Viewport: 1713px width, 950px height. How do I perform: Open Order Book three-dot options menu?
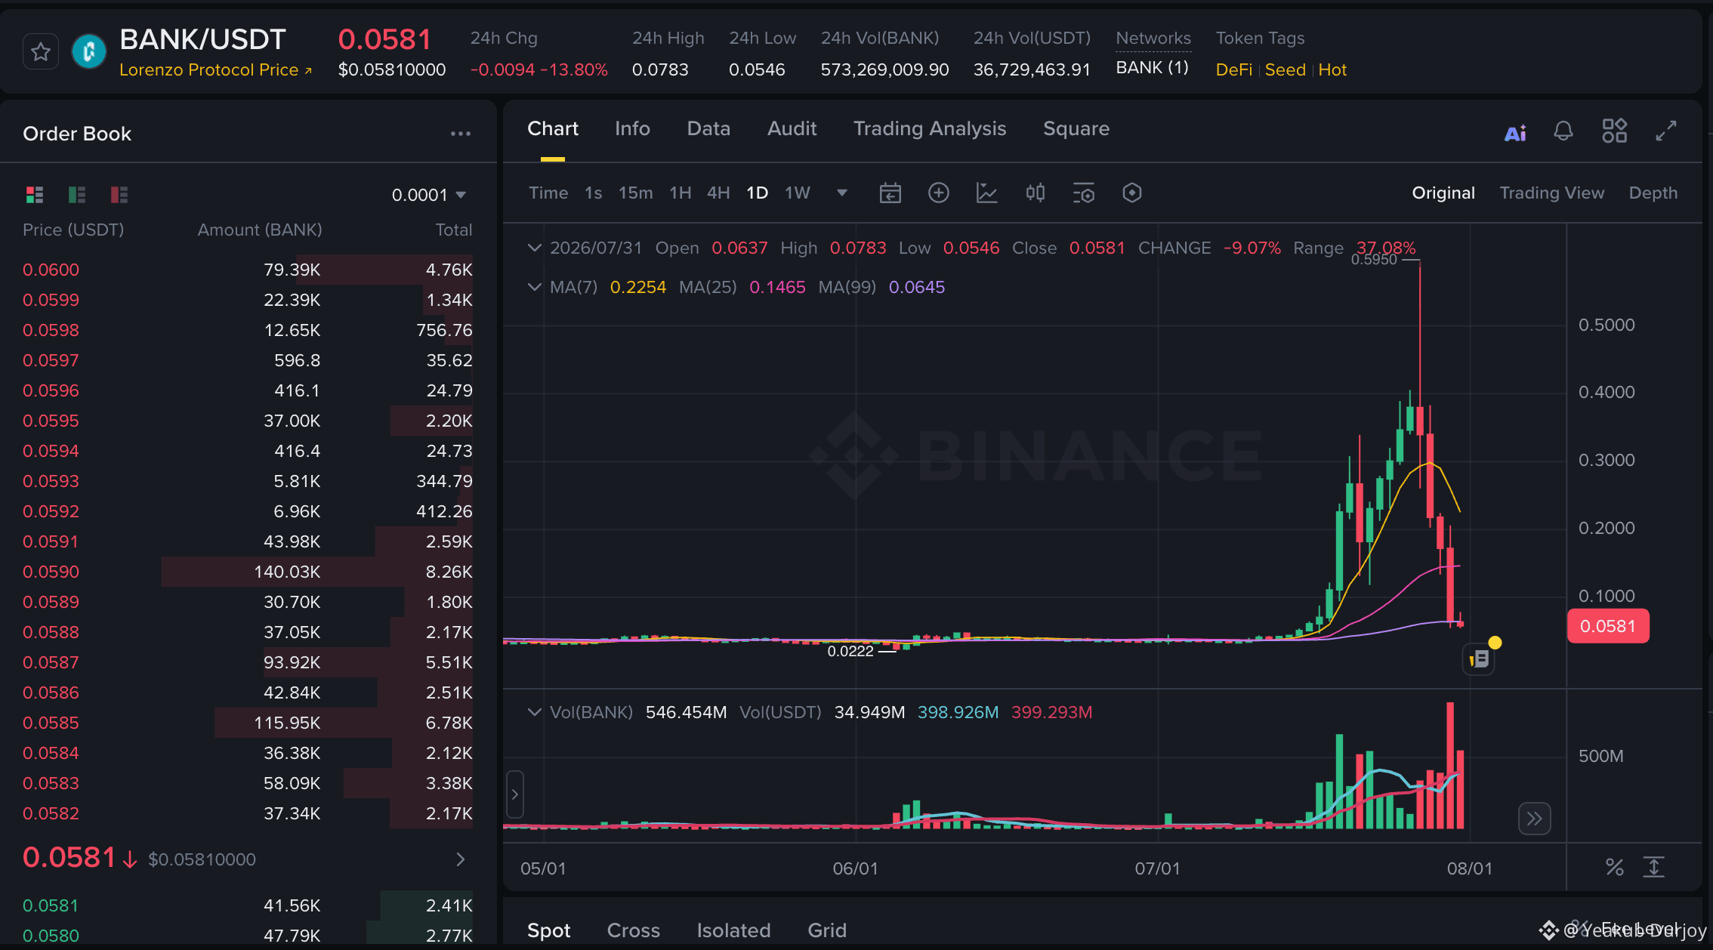[x=461, y=134]
